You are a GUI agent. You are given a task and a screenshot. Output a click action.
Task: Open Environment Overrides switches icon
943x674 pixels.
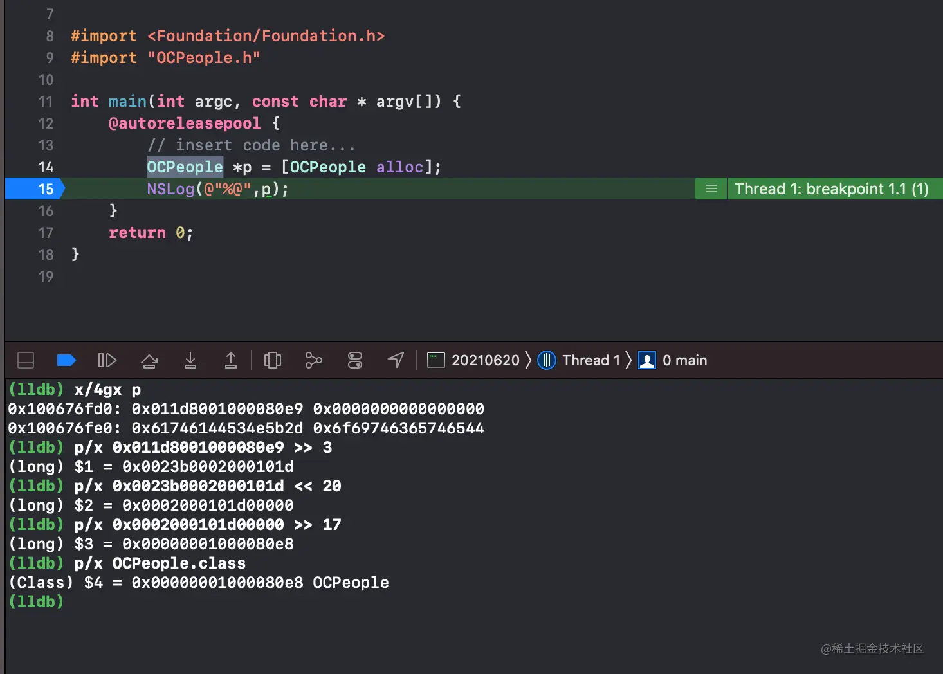pyautogui.click(x=355, y=360)
